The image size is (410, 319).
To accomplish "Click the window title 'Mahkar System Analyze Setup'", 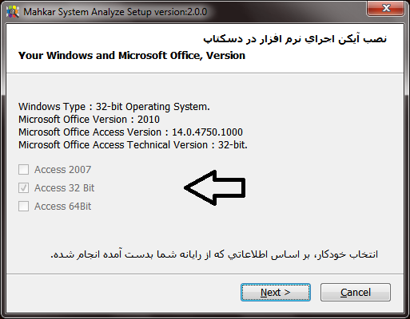I will (88, 12).
